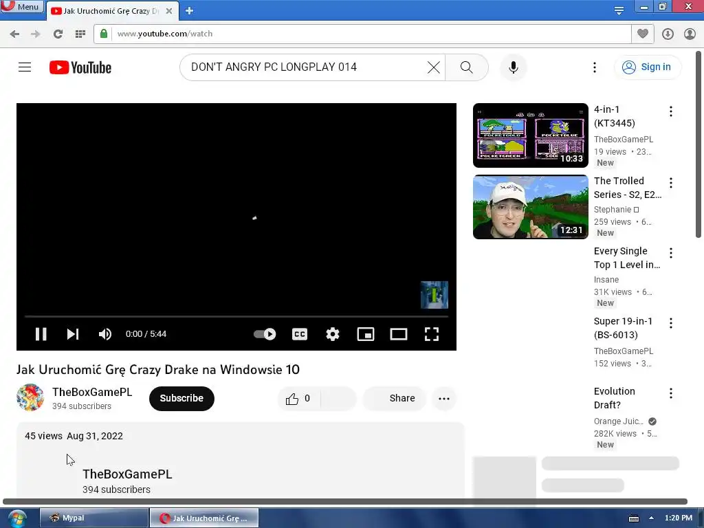
Task: Switch to the Mypal taskbar window
Action: (x=93, y=518)
